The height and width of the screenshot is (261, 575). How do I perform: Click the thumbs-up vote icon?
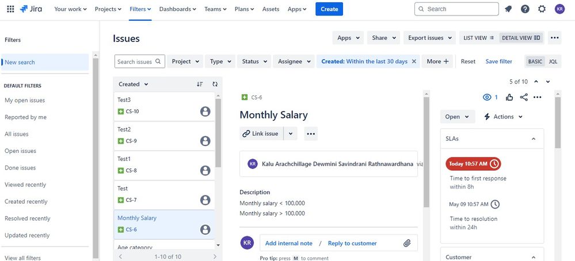[509, 97]
